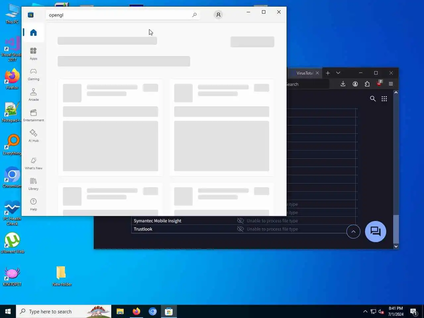The image size is (424, 318).
Task: Click the Microsoft Store logo icon
Action: coord(30,15)
